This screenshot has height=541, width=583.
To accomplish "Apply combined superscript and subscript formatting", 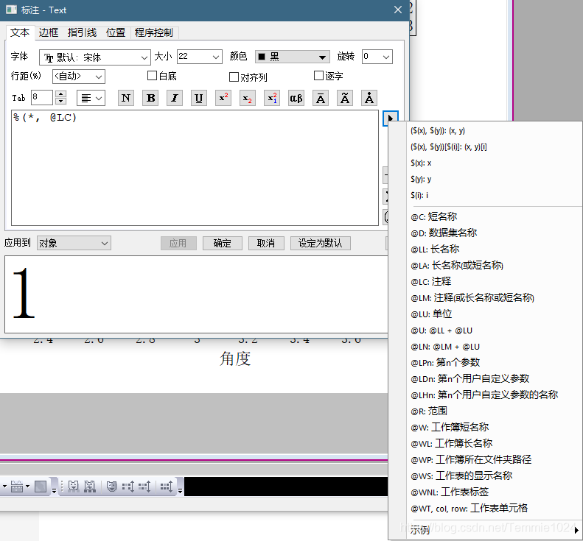I will (x=272, y=98).
